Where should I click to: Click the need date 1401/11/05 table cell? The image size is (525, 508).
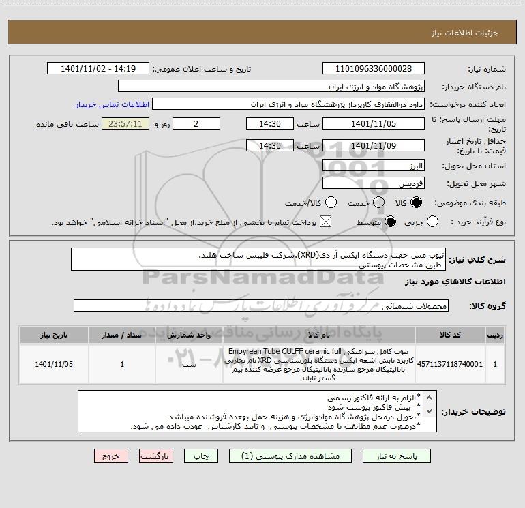coord(54,364)
